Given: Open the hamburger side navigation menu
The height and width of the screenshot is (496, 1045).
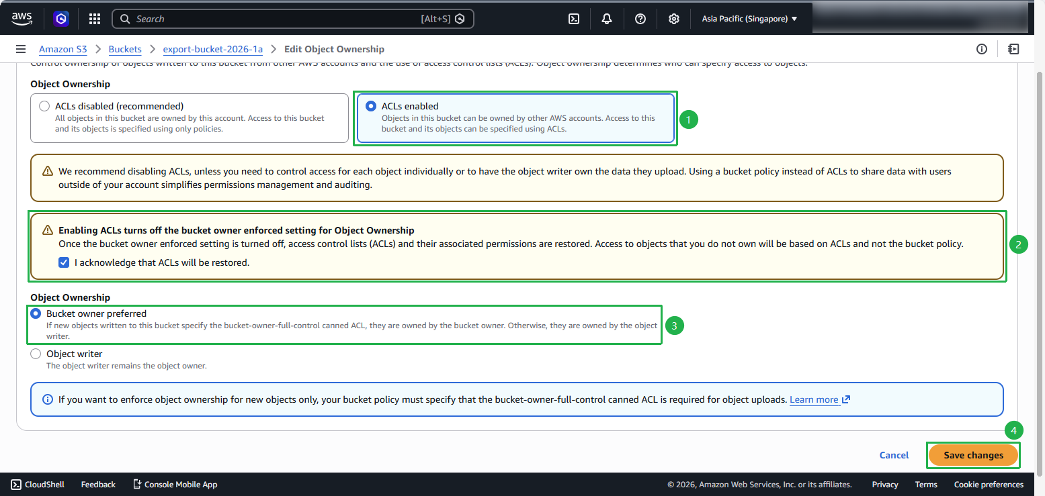Looking at the screenshot, I should (x=21, y=49).
